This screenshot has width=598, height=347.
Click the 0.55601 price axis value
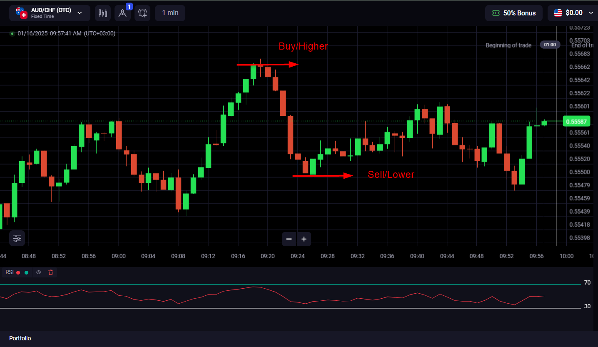point(580,106)
